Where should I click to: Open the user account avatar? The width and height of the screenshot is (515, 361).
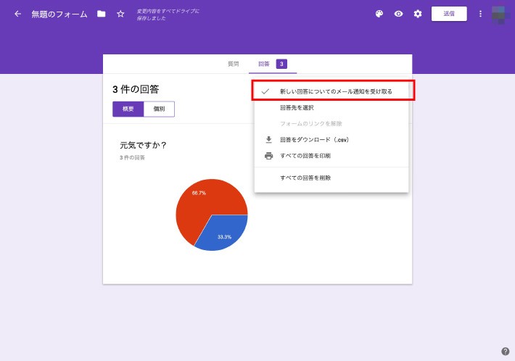pos(500,14)
